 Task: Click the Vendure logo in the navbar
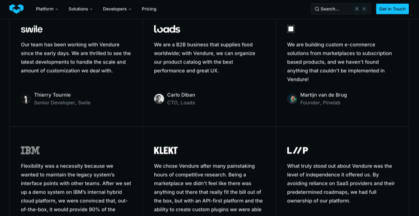pos(16,9)
